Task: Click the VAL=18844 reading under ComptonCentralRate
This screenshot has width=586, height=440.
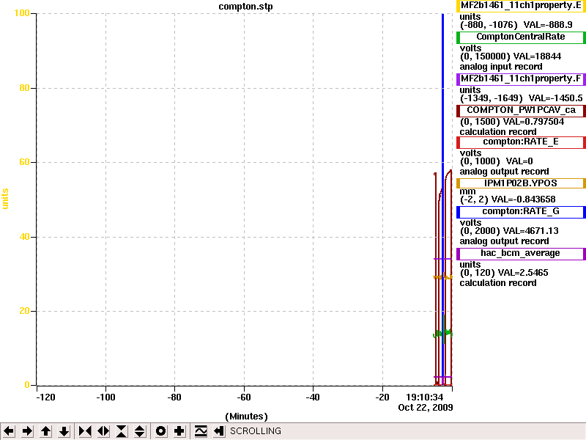Action: 538,56
